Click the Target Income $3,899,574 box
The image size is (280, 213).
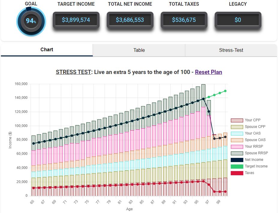click(x=76, y=20)
